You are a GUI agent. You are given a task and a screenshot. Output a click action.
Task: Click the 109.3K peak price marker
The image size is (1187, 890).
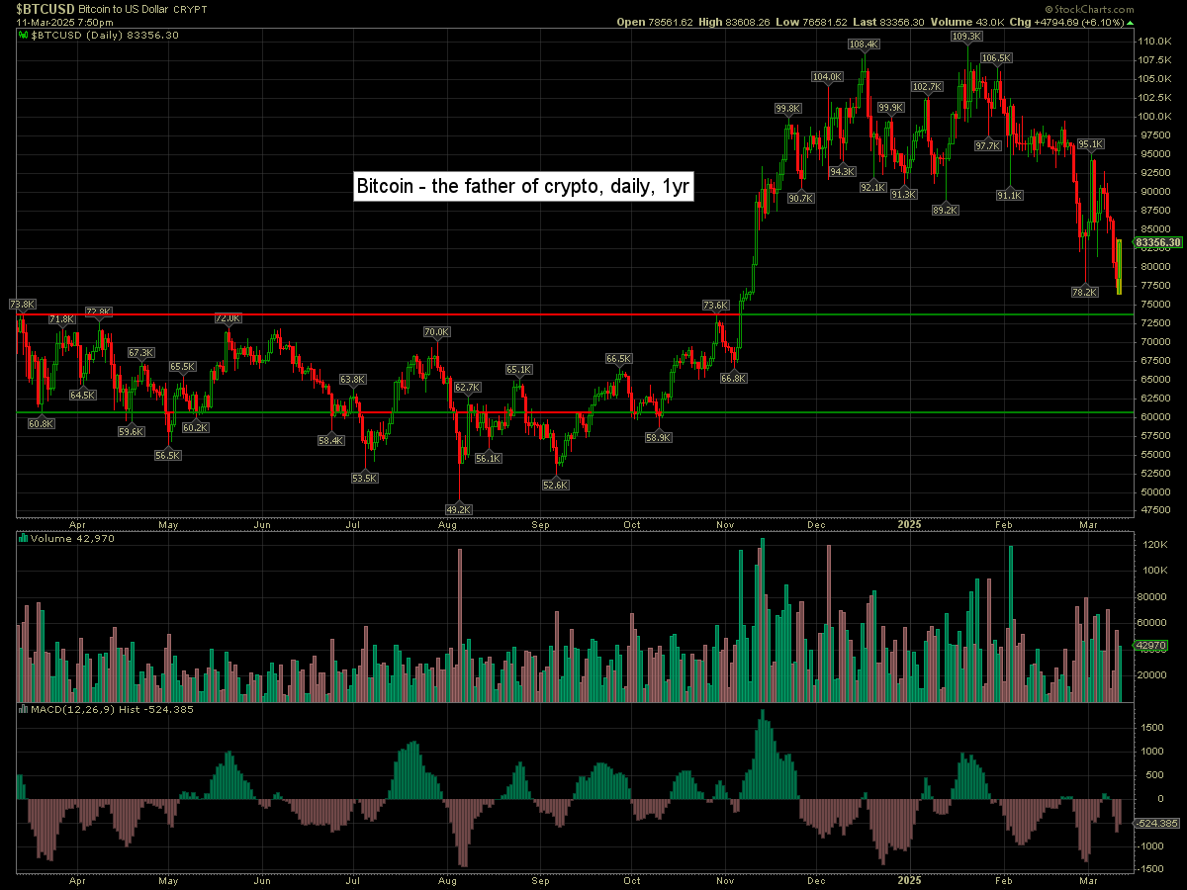tap(965, 36)
